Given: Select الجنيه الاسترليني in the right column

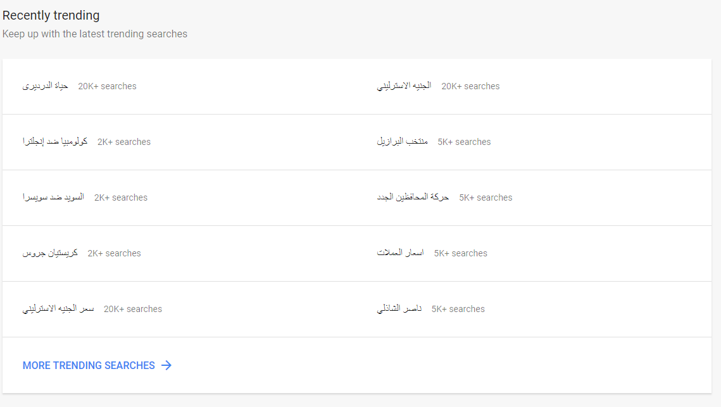Looking at the screenshot, I should (x=404, y=86).
